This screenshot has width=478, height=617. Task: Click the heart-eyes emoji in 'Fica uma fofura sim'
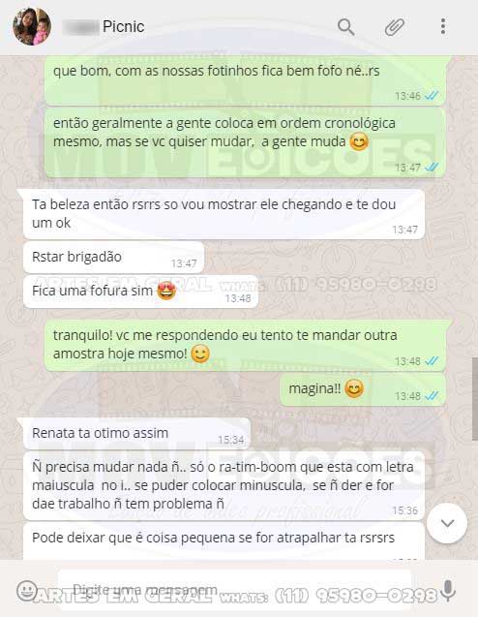pyautogui.click(x=166, y=292)
